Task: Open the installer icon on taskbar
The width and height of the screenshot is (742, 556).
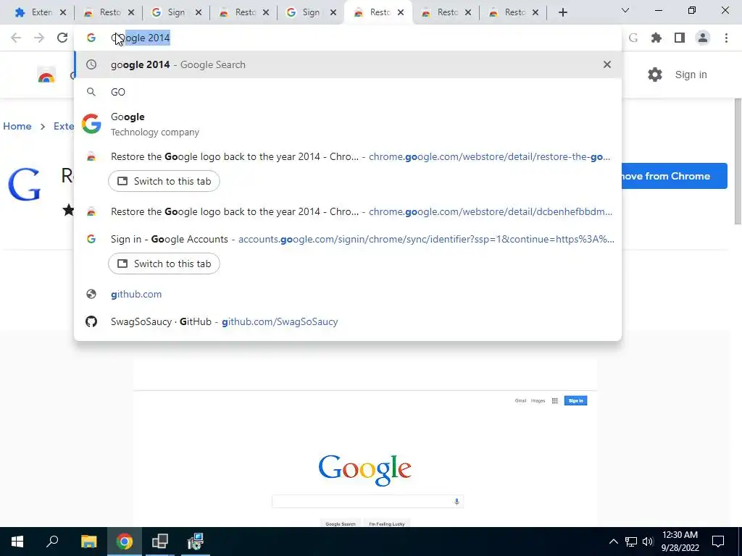Action: pos(195,542)
